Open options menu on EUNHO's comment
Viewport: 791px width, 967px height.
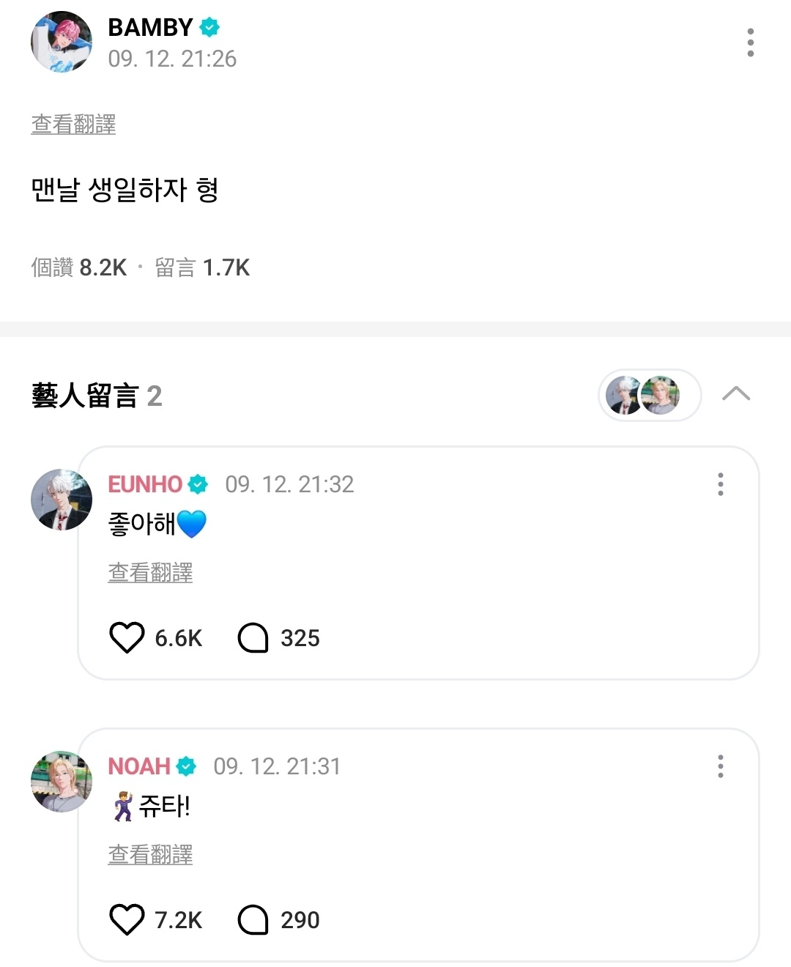pos(721,484)
